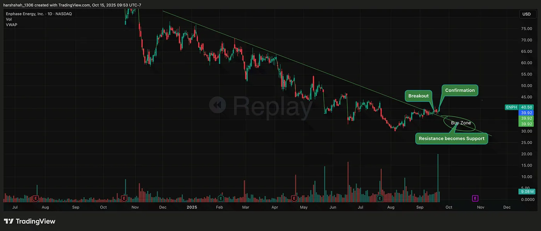Click the 45.00 price axis label
The height and width of the screenshot is (231, 541).
(527, 97)
